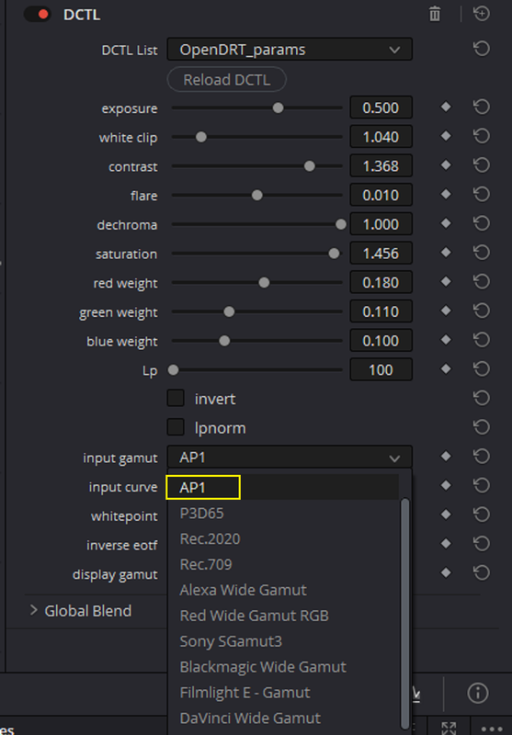Choose Filmlight E - Gamut option
512x735 pixels.
tap(283, 692)
